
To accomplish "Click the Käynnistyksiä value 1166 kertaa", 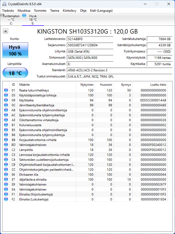I will [x=160, y=58].
